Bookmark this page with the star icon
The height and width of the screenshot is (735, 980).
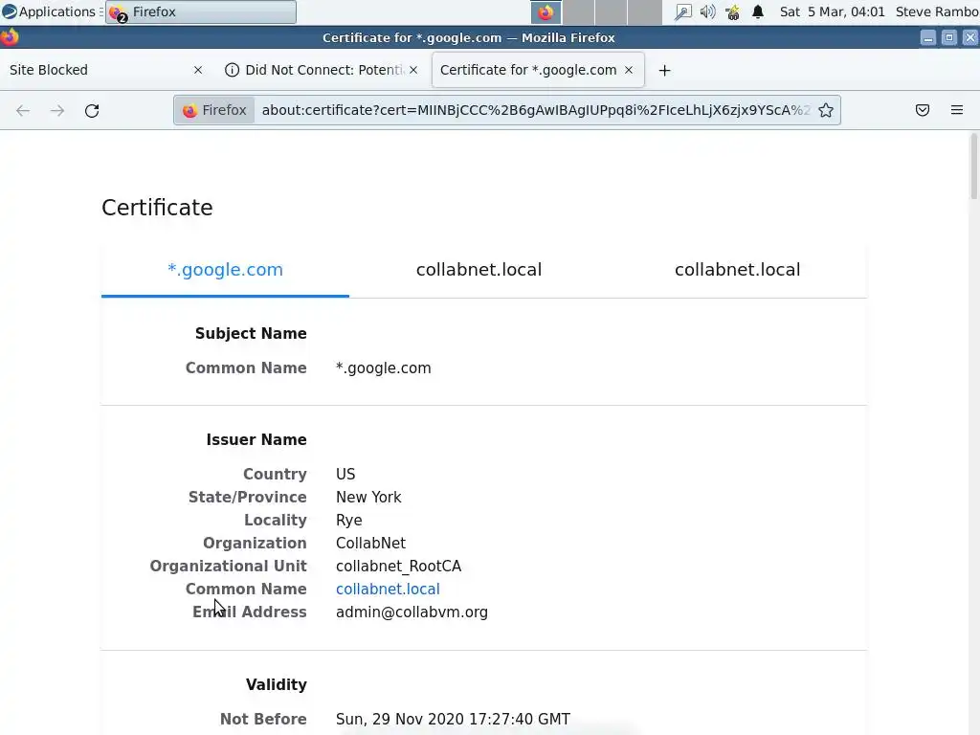click(x=826, y=111)
